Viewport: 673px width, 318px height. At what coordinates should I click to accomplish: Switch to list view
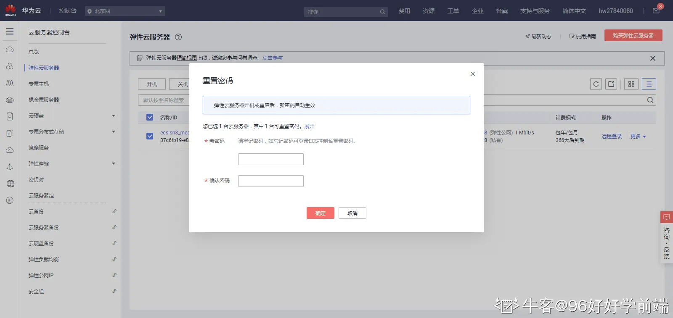(649, 84)
